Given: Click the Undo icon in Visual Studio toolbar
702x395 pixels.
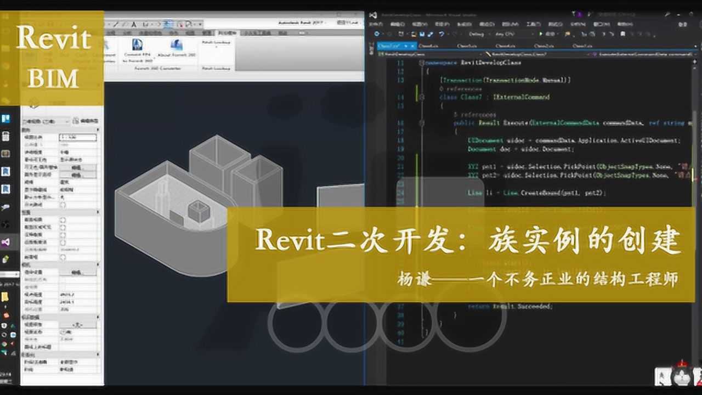Looking at the screenshot, I should 441,33.
